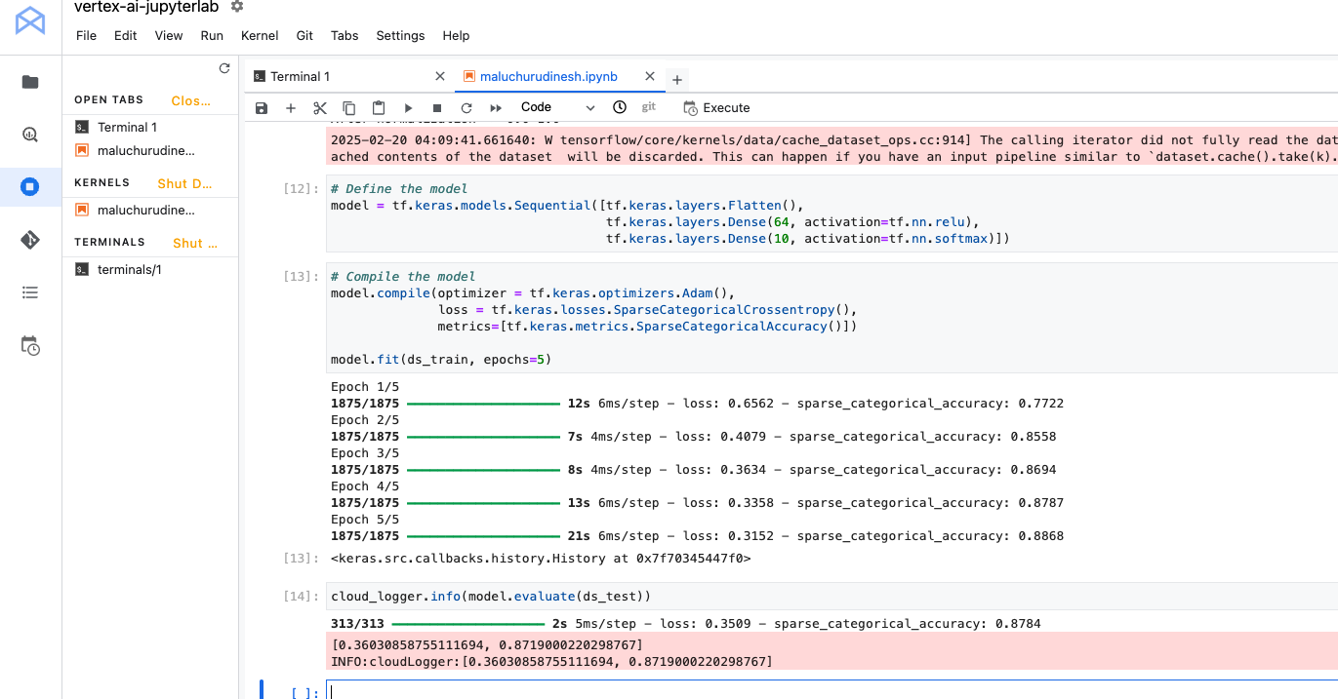Screen dimensions: 1338x699
Task: Click the OPEN TABS section header
Action: (108, 99)
